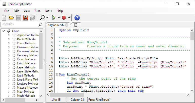Click the search magnifier in the search box
Image resolution: width=195 pixels, height=103 pixels.
pyautogui.click(x=40, y=24)
